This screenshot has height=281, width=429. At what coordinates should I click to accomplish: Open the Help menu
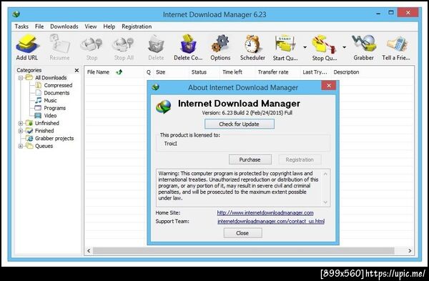(109, 26)
